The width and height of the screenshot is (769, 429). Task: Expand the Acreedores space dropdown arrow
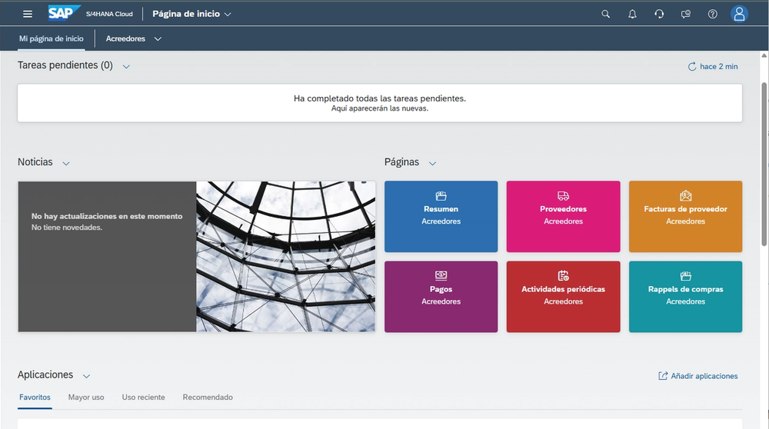point(158,38)
